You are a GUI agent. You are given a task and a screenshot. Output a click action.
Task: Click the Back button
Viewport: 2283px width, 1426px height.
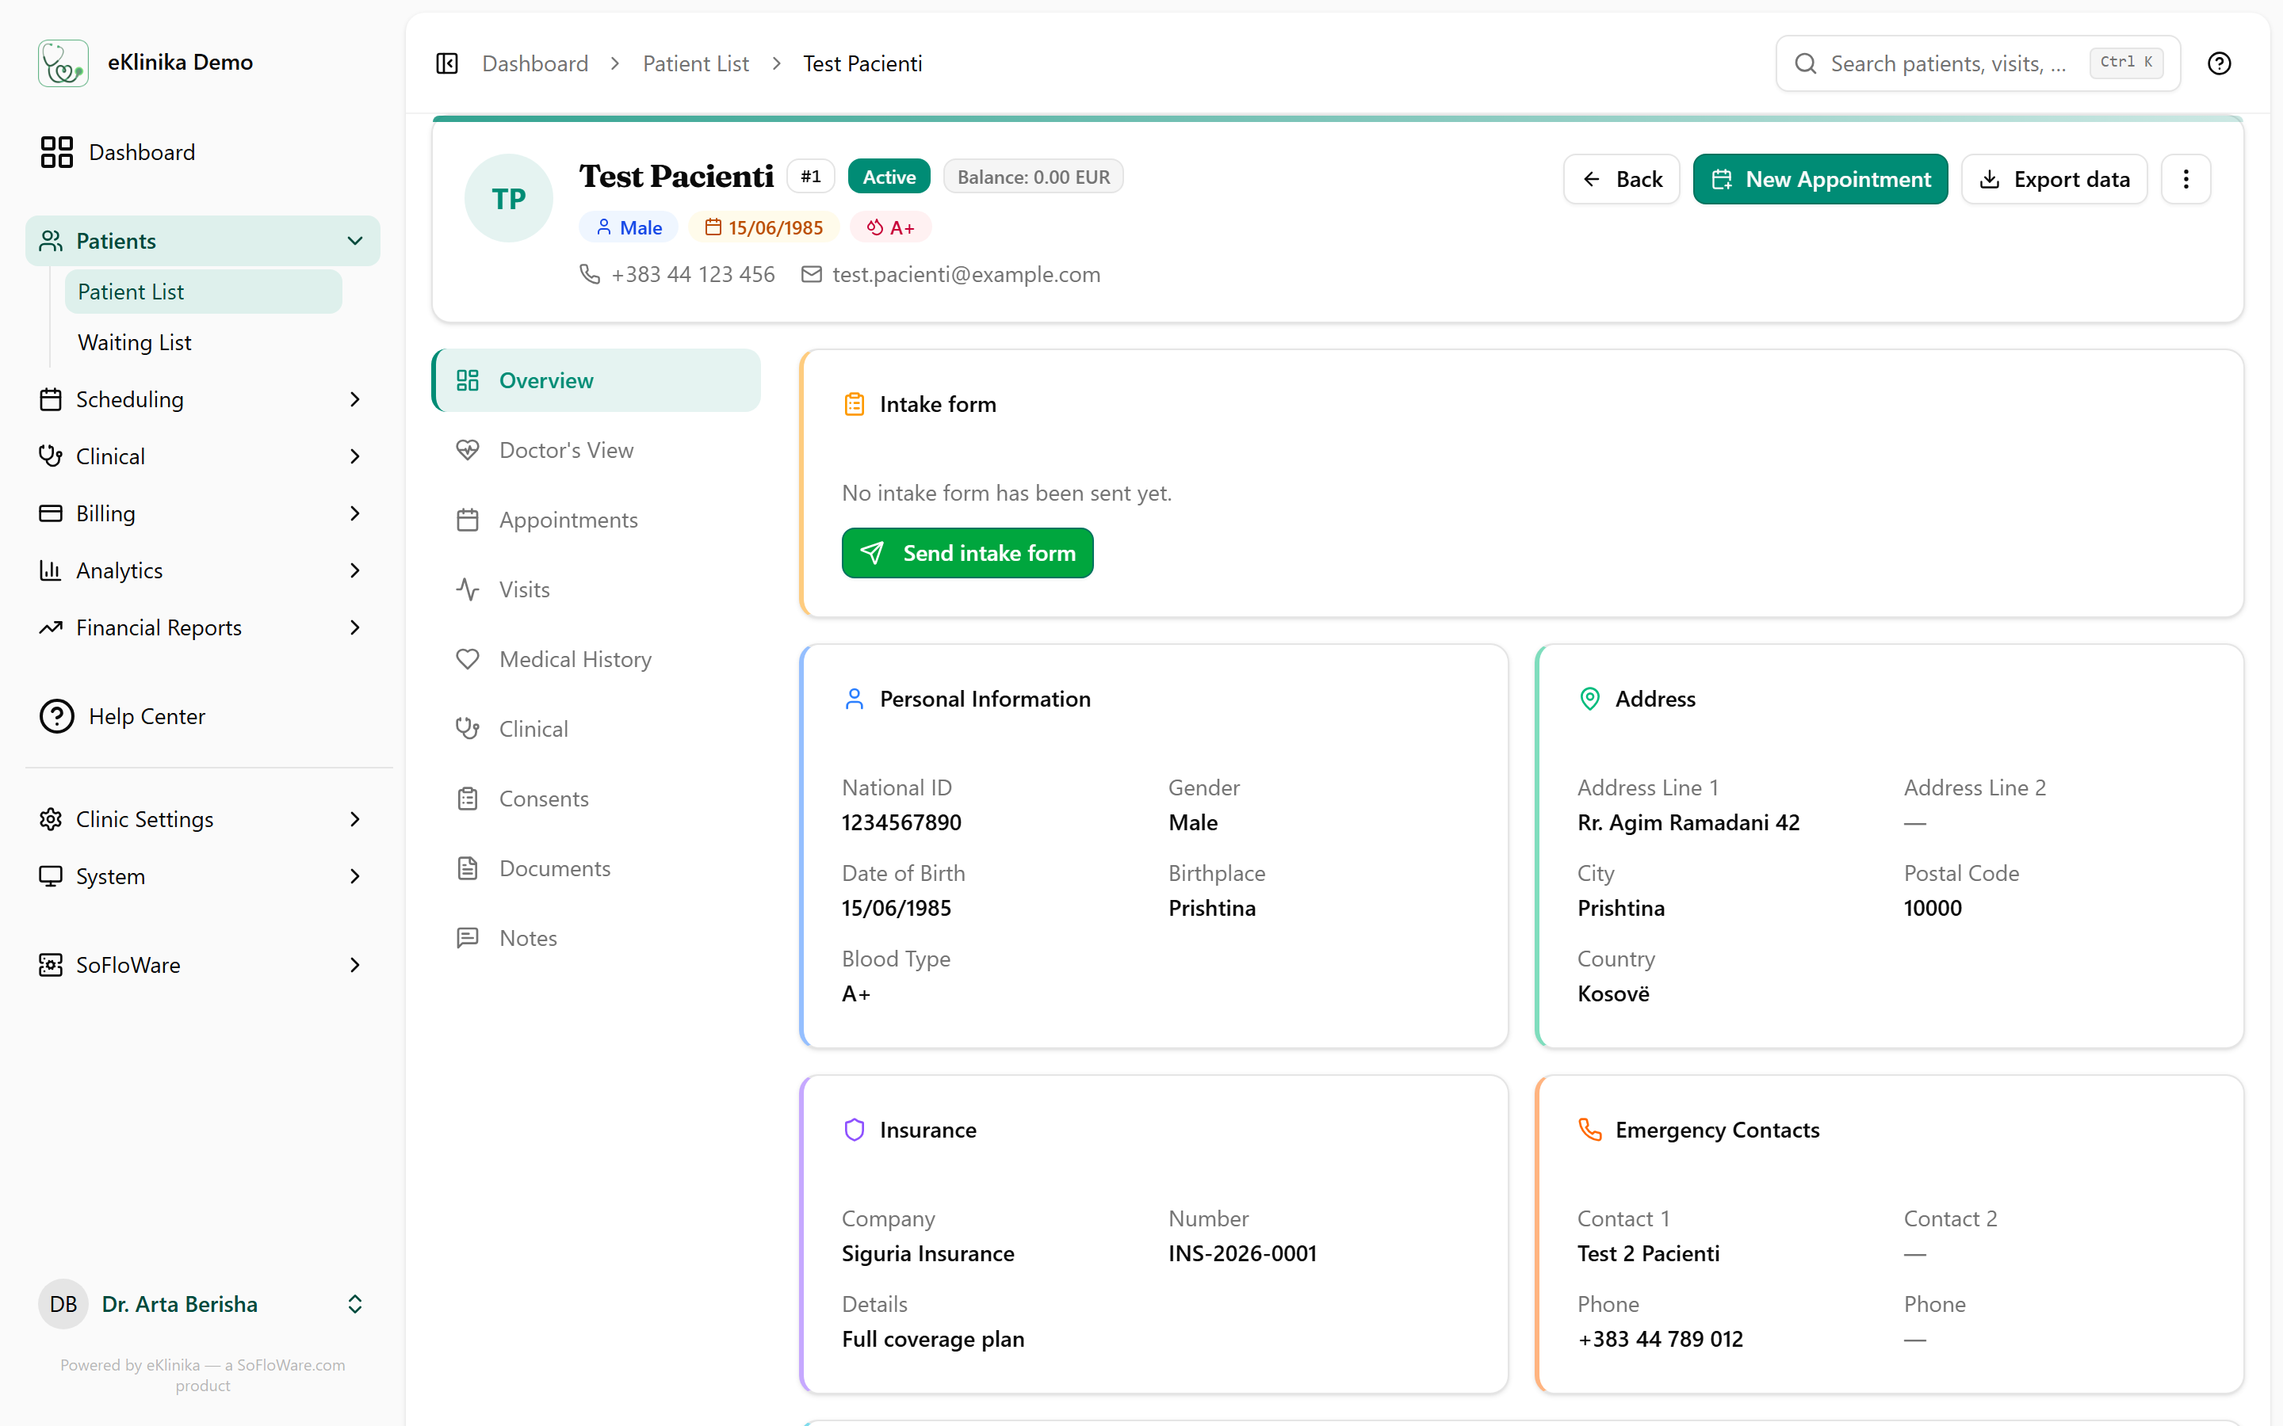coord(1622,179)
